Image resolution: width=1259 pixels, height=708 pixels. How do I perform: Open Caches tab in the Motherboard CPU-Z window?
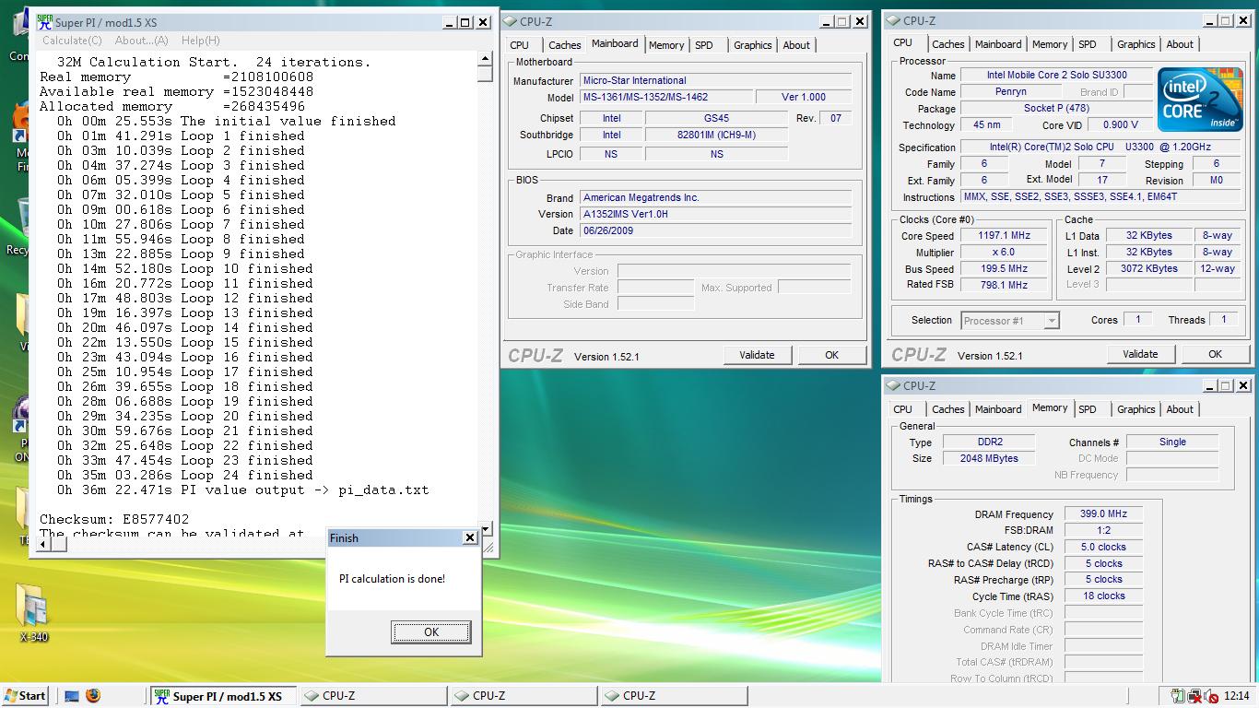click(564, 45)
